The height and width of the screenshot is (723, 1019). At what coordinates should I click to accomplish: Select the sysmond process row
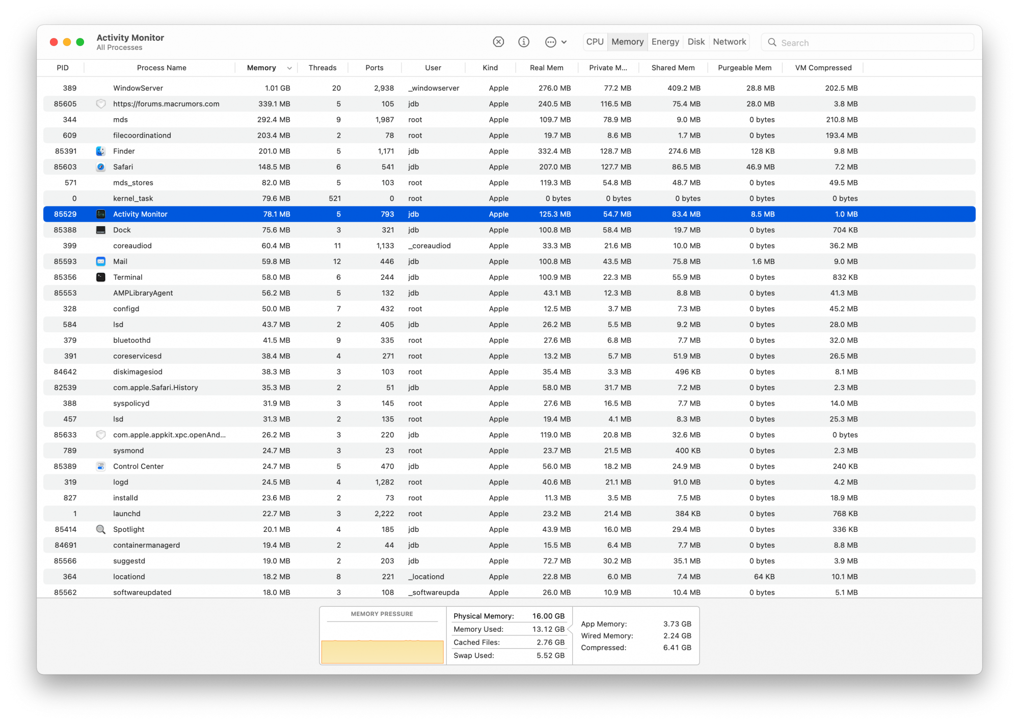(x=509, y=450)
